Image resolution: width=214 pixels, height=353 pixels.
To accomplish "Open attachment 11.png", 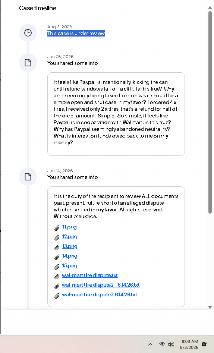I will 69,227.
